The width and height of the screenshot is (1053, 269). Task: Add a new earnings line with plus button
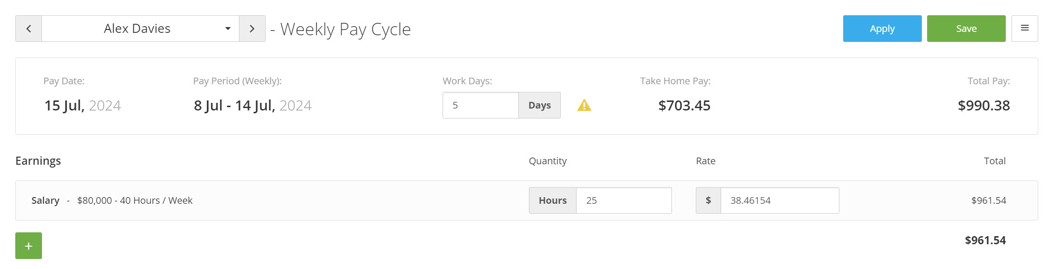(x=29, y=246)
